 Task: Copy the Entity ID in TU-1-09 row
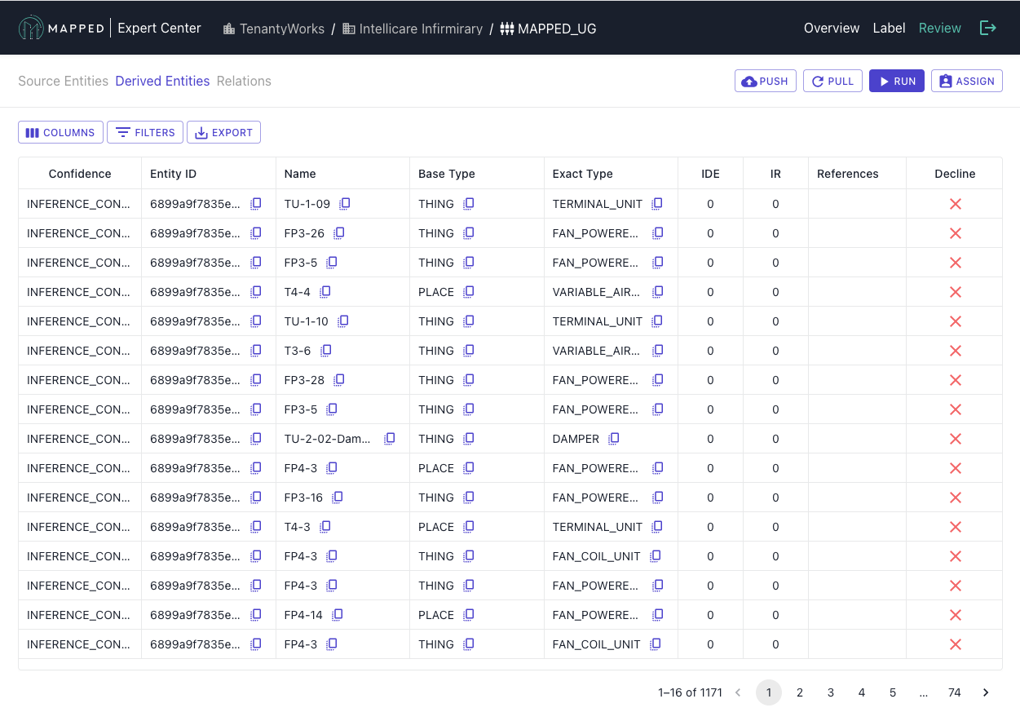(x=255, y=203)
